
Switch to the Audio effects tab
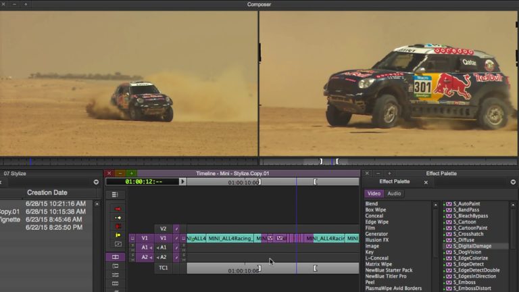(394, 193)
